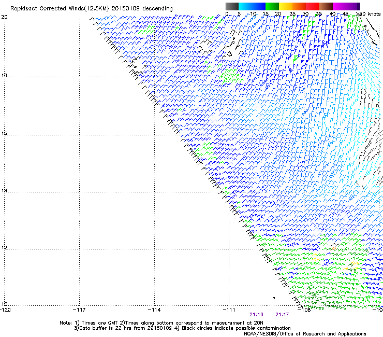Screen dimensions: 383x337
Task: Click the '-114' longitude axis label
Action: pos(154,310)
